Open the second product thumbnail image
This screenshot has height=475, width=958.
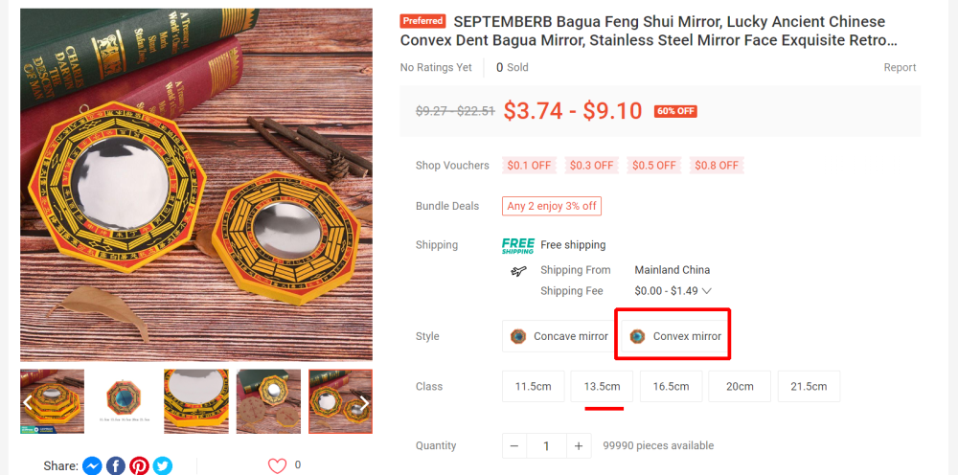click(124, 401)
